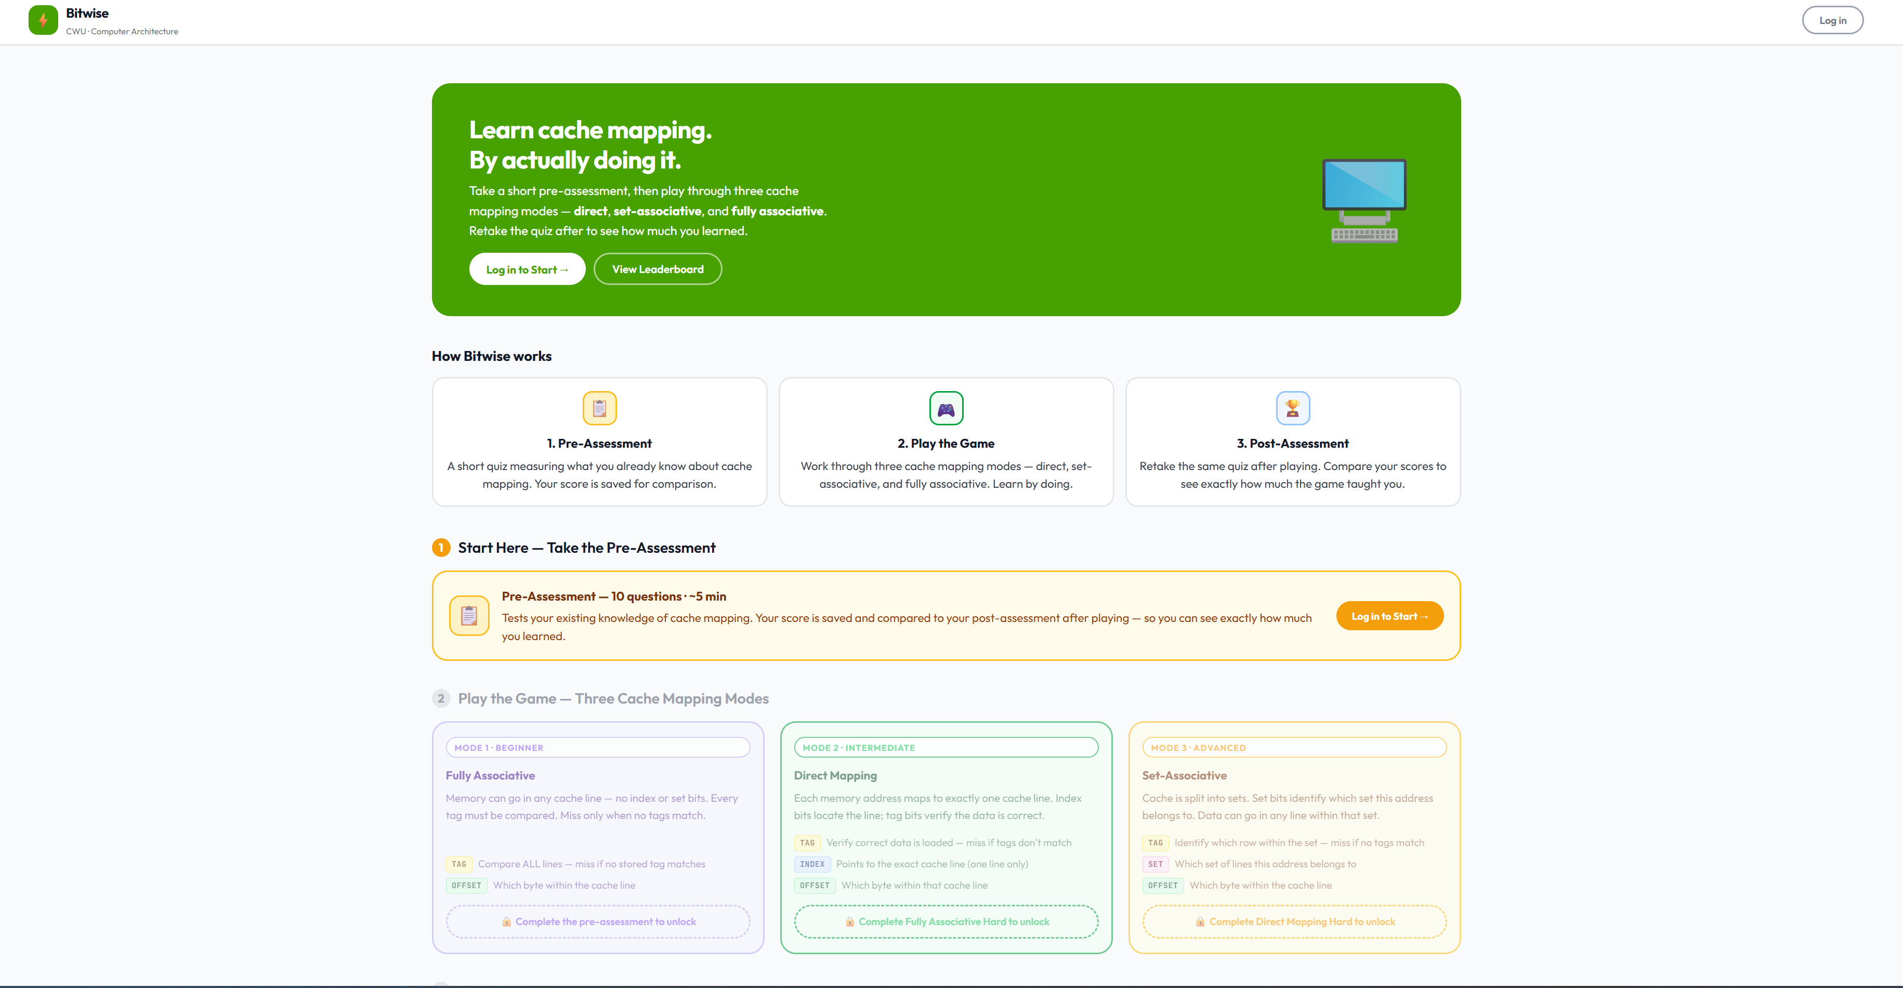Screen dimensions: 1903x988
Task: Select Mode 2 Intermediate label pill
Action: click(946, 748)
